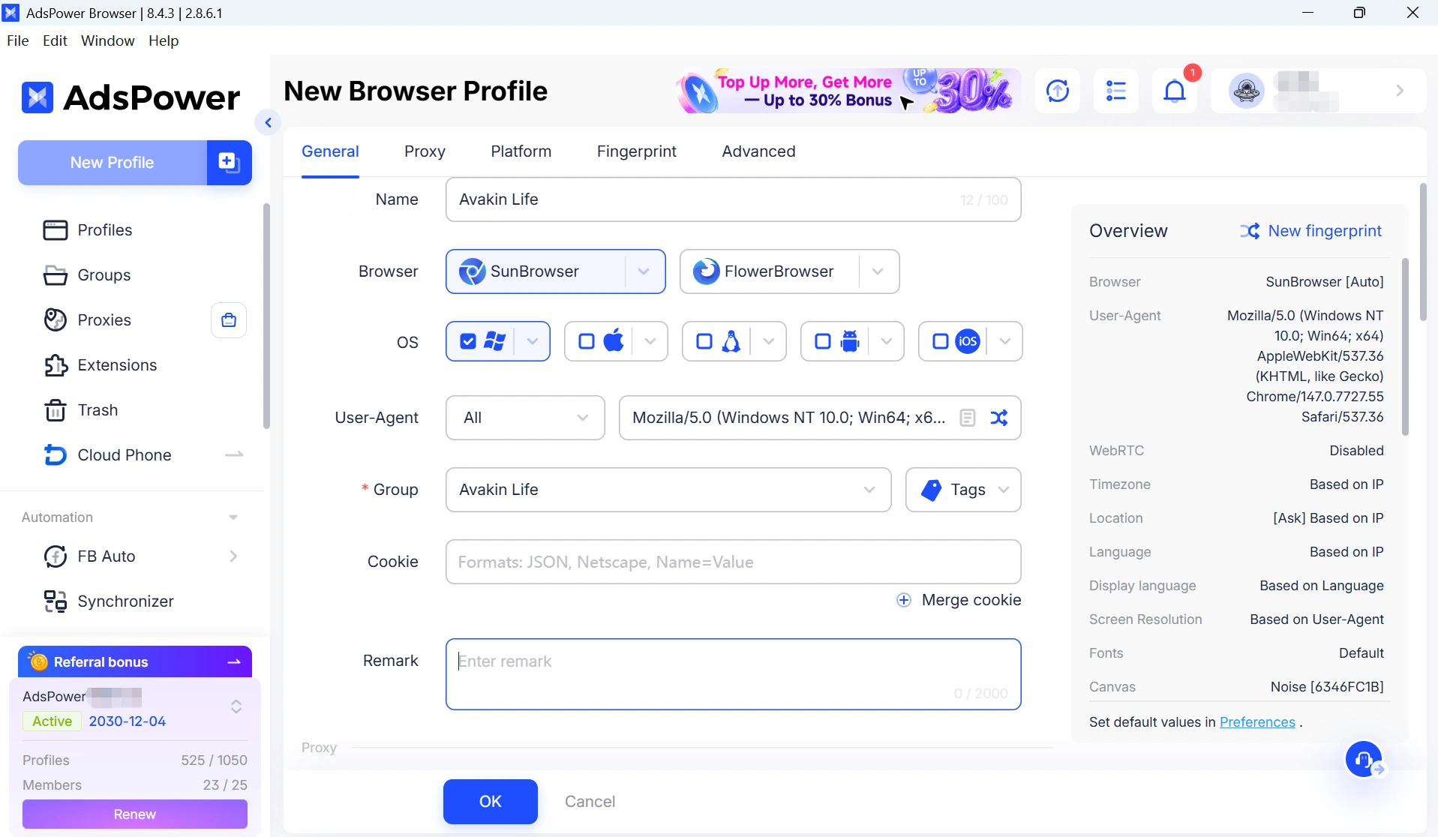This screenshot has height=837, width=1438.
Task: Open the Window menu
Action: click(108, 40)
